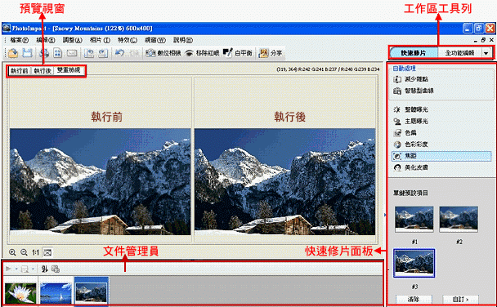Click the after-preview mountain image on the right
The height and width of the screenshot is (307, 497).
coord(285,181)
